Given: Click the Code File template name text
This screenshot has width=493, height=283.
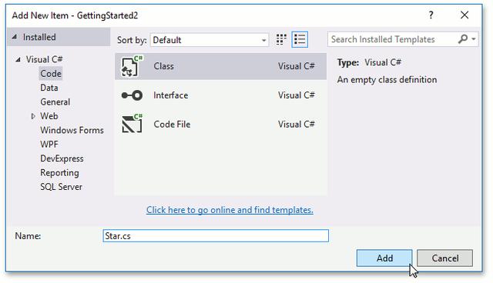Looking at the screenshot, I should [x=172, y=125].
